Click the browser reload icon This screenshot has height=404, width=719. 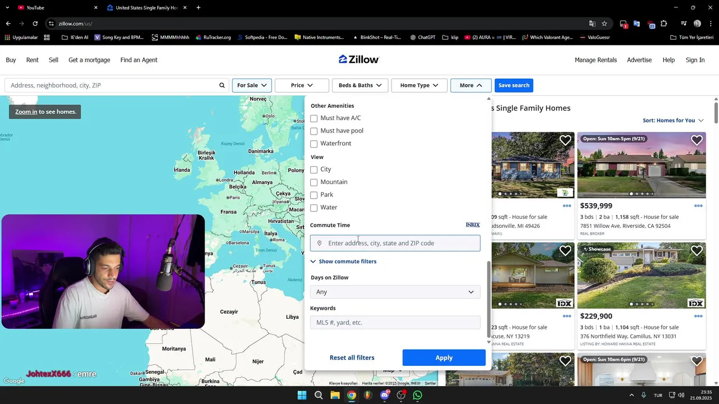[x=35, y=24]
